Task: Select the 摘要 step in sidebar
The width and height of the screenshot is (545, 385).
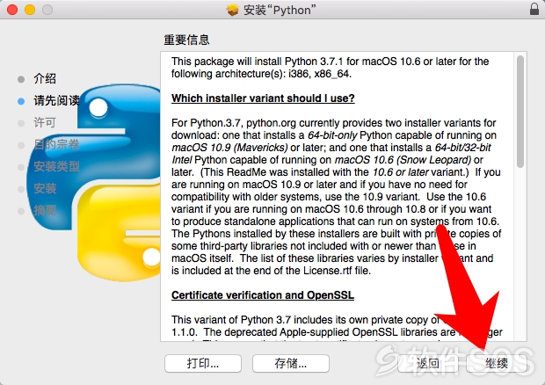Action: [x=45, y=211]
